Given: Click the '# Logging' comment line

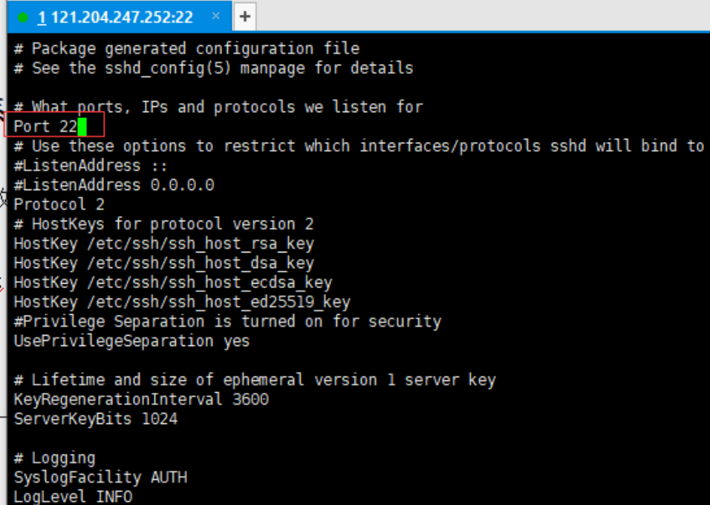Looking at the screenshot, I should point(54,457).
